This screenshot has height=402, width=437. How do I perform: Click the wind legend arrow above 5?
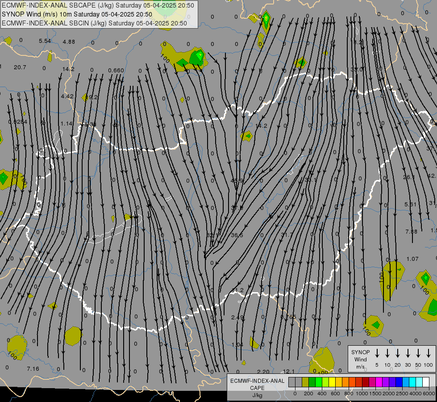pyautogui.click(x=377, y=353)
